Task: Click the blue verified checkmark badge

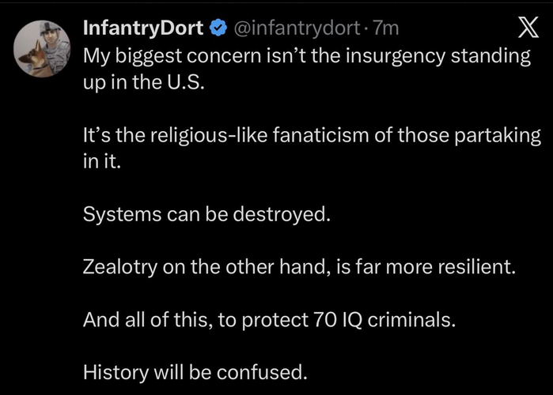Action: (217, 29)
